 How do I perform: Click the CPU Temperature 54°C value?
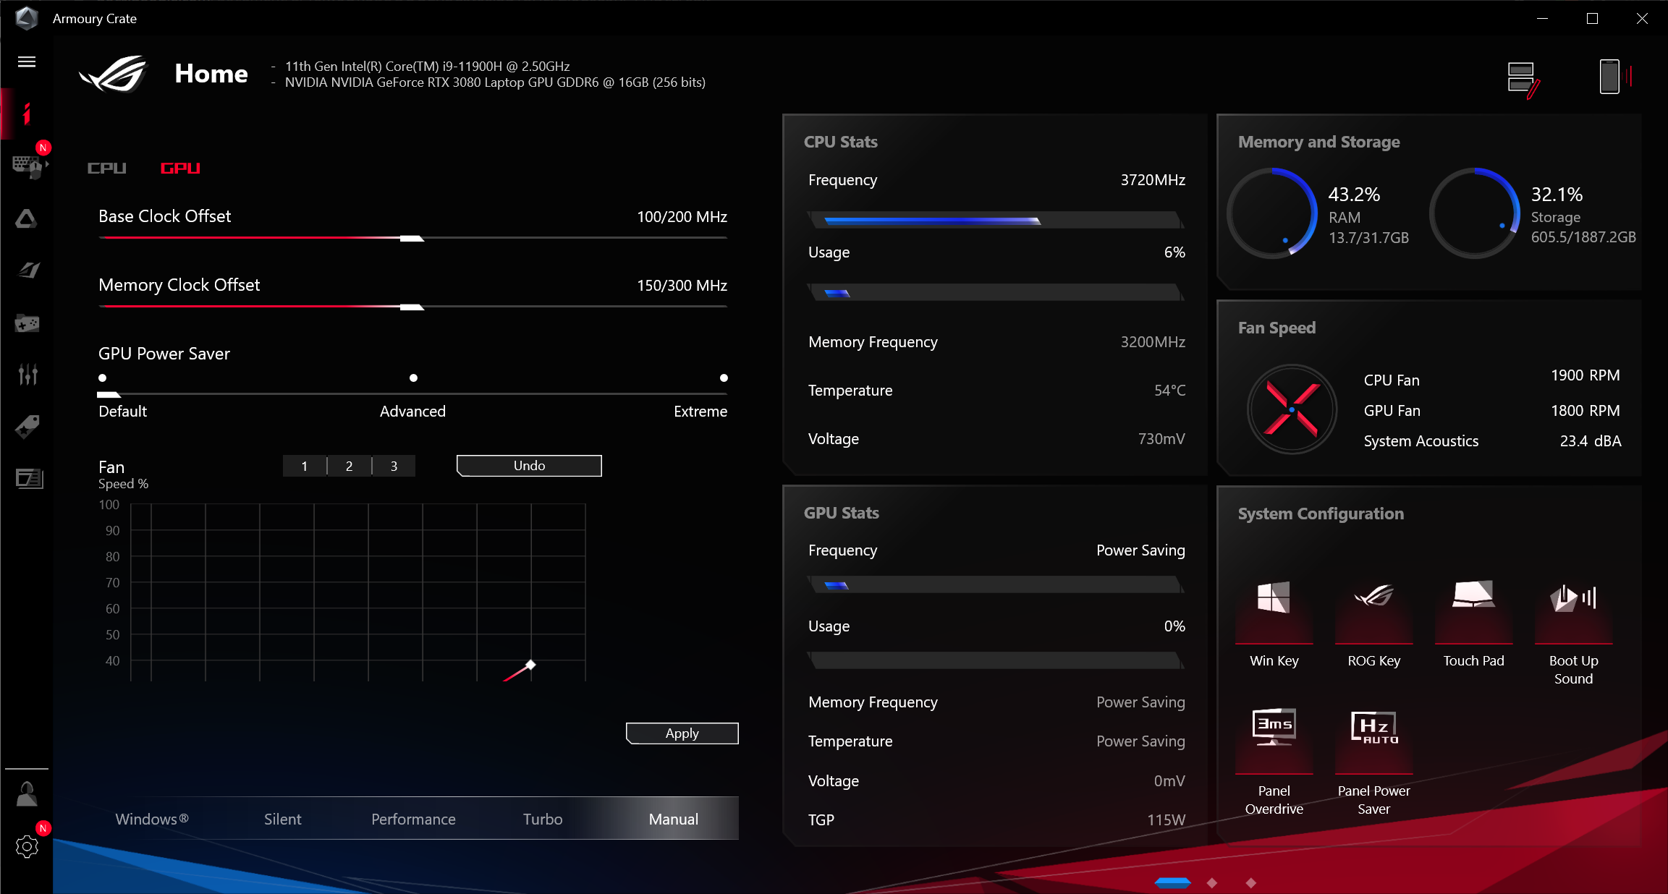[x=1169, y=391]
